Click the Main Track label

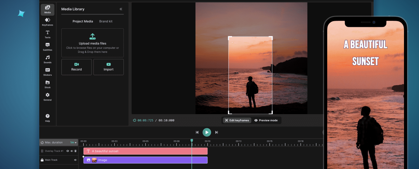tap(51, 160)
